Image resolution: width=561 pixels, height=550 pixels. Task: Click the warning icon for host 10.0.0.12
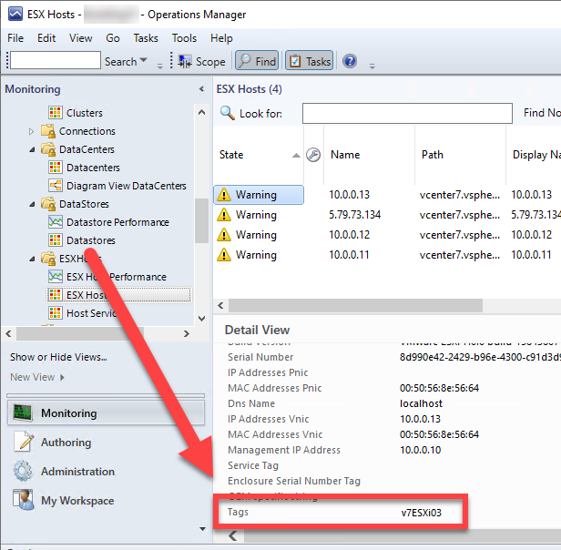point(223,235)
